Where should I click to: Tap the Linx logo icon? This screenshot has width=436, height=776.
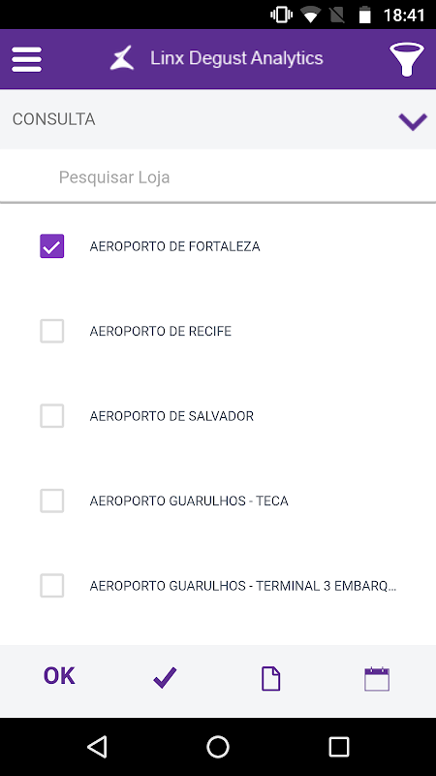point(122,58)
